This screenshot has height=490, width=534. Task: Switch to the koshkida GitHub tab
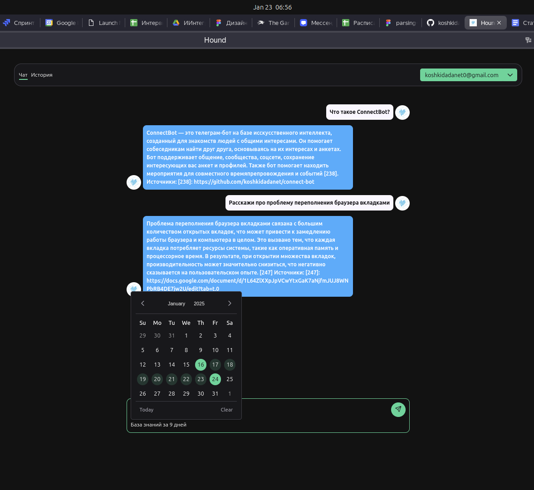[443, 23]
